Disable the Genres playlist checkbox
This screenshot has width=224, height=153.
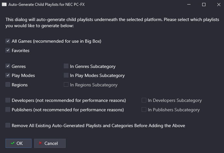8,66
